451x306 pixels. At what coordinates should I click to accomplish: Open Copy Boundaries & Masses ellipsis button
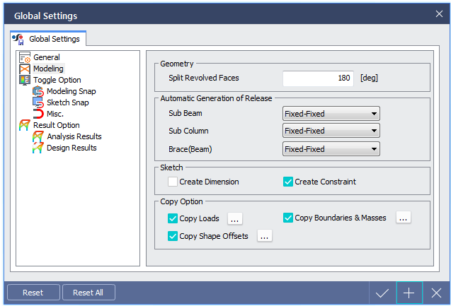click(404, 217)
